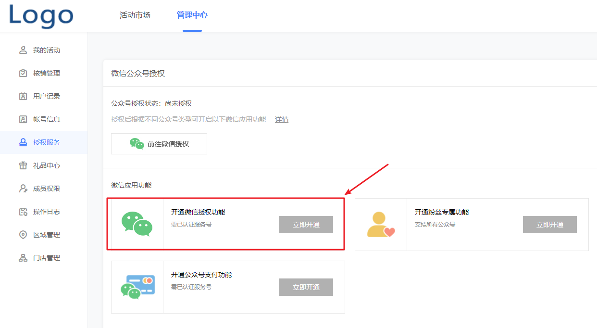Open 我的活动 in the sidebar
The image size is (597, 328).
click(x=44, y=50)
